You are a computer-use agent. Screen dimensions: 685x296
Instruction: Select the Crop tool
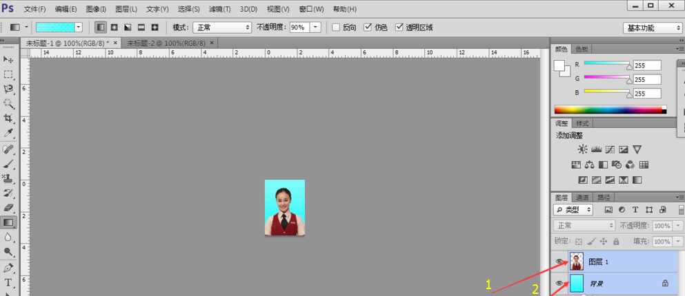click(x=8, y=118)
